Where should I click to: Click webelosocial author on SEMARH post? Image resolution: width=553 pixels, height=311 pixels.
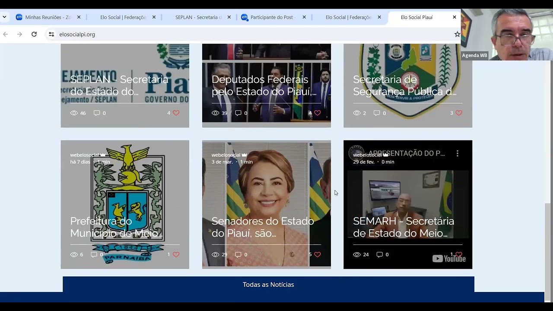(x=367, y=155)
